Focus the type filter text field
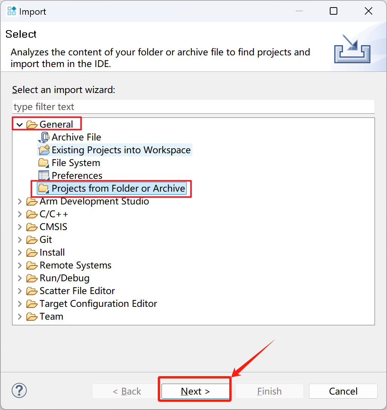Screen dimensions: 387x410 pyautogui.click(x=193, y=107)
